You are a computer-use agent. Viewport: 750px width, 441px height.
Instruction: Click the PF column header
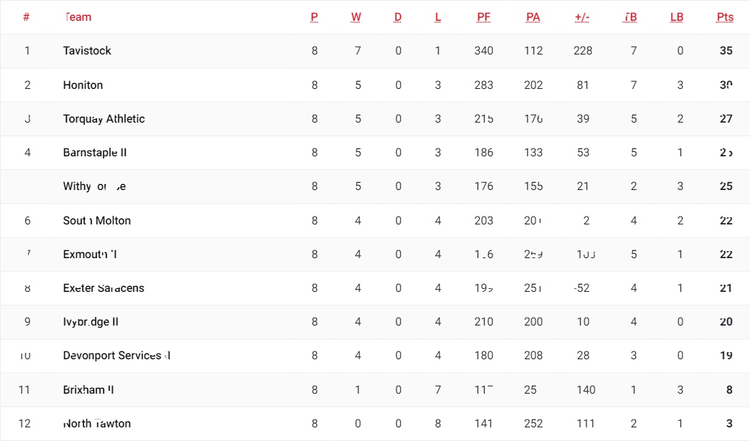[x=483, y=17]
